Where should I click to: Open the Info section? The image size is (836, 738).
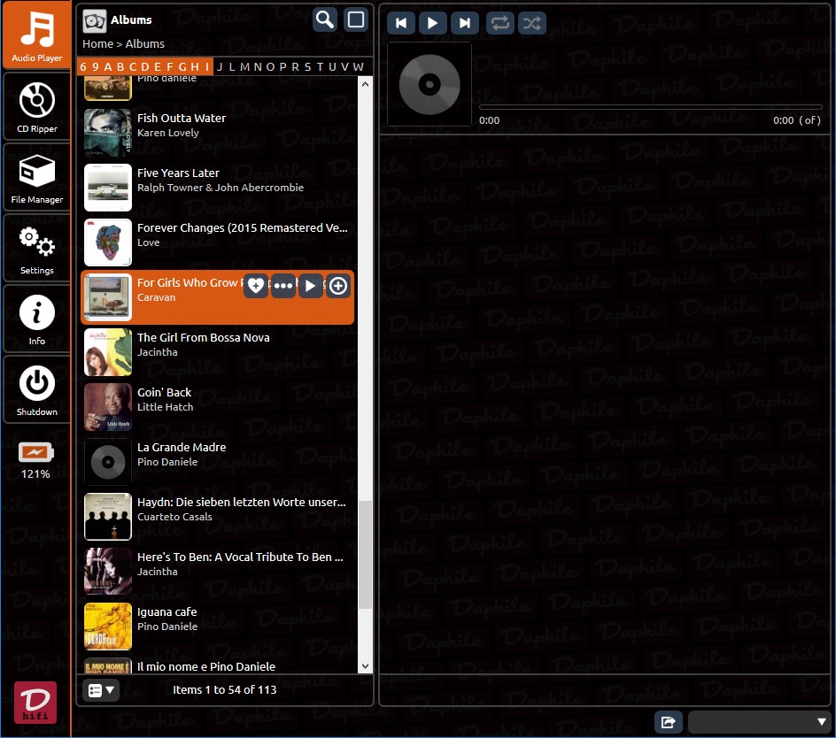(36, 319)
